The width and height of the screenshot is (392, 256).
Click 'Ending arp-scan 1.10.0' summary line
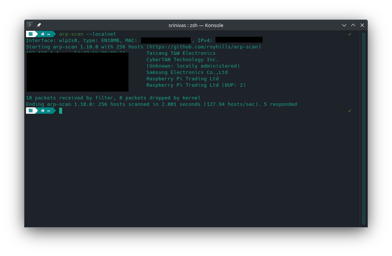pos(162,104)
